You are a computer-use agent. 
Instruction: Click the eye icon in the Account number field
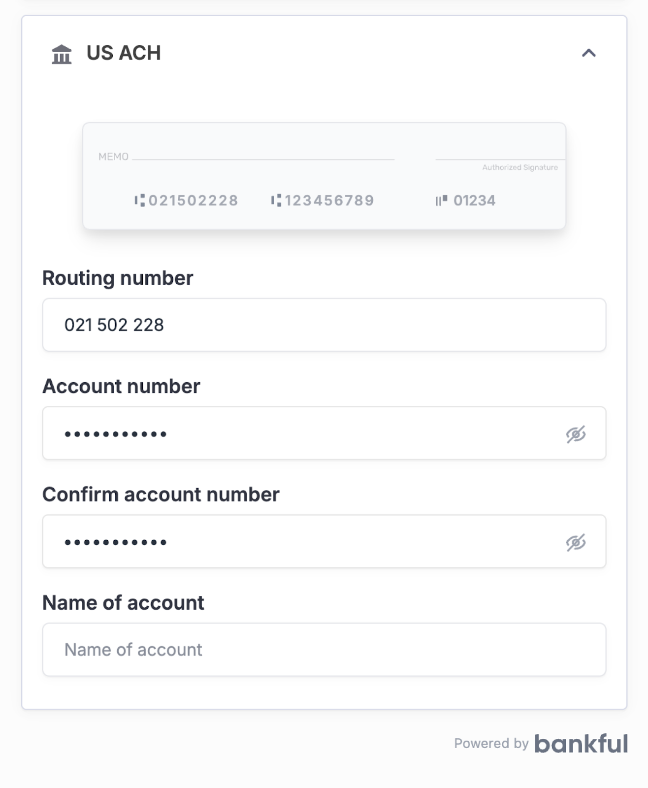coord(577,433)
